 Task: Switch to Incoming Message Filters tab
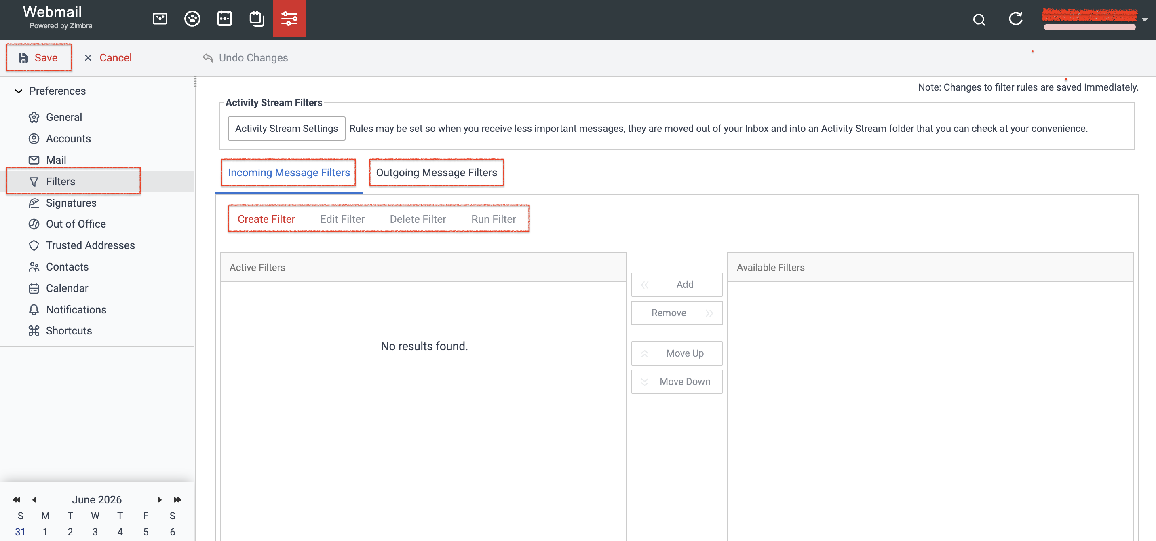tap(289, 172)
